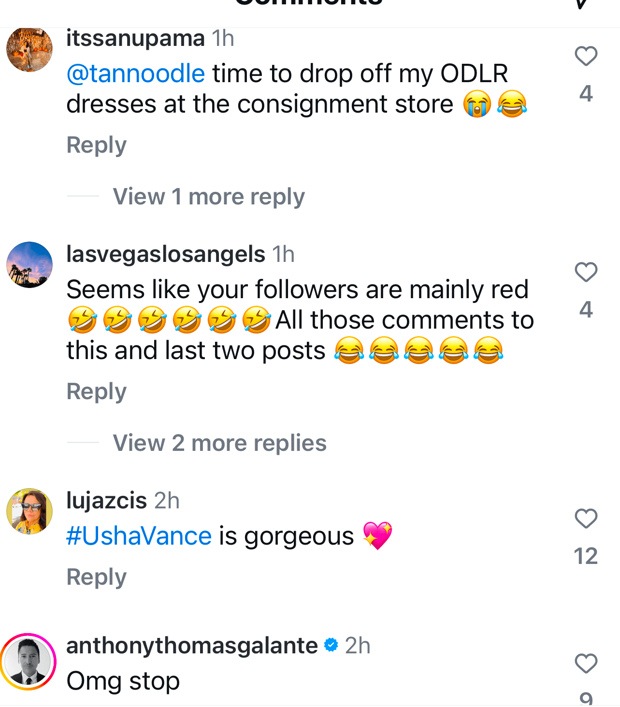
Task: Like lasvegaslosangeles's comment with the heart
Action: pyautogui.click(x=586, y=272)
